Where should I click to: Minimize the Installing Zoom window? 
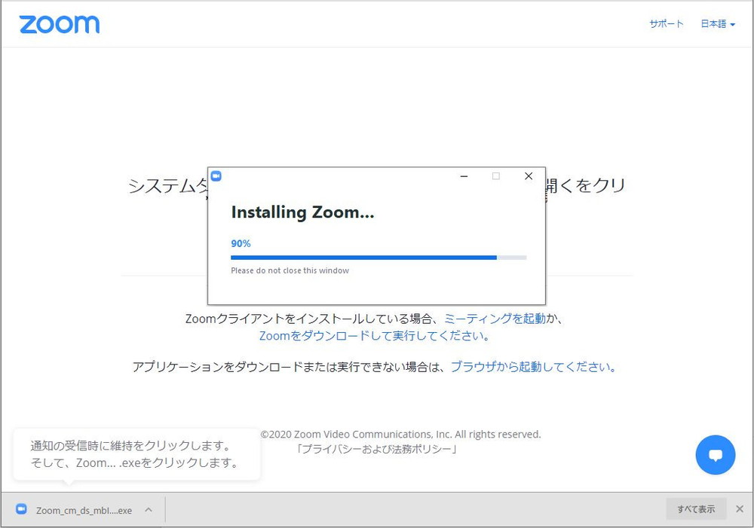point(464,176)
